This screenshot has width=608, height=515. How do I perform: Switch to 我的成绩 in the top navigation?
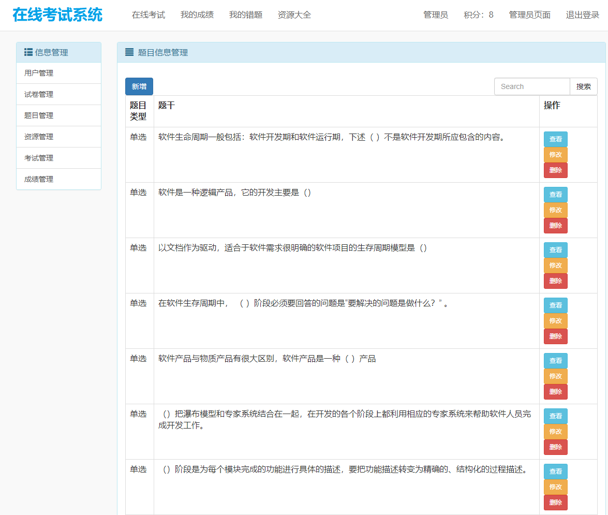click(x=197, y=15)
